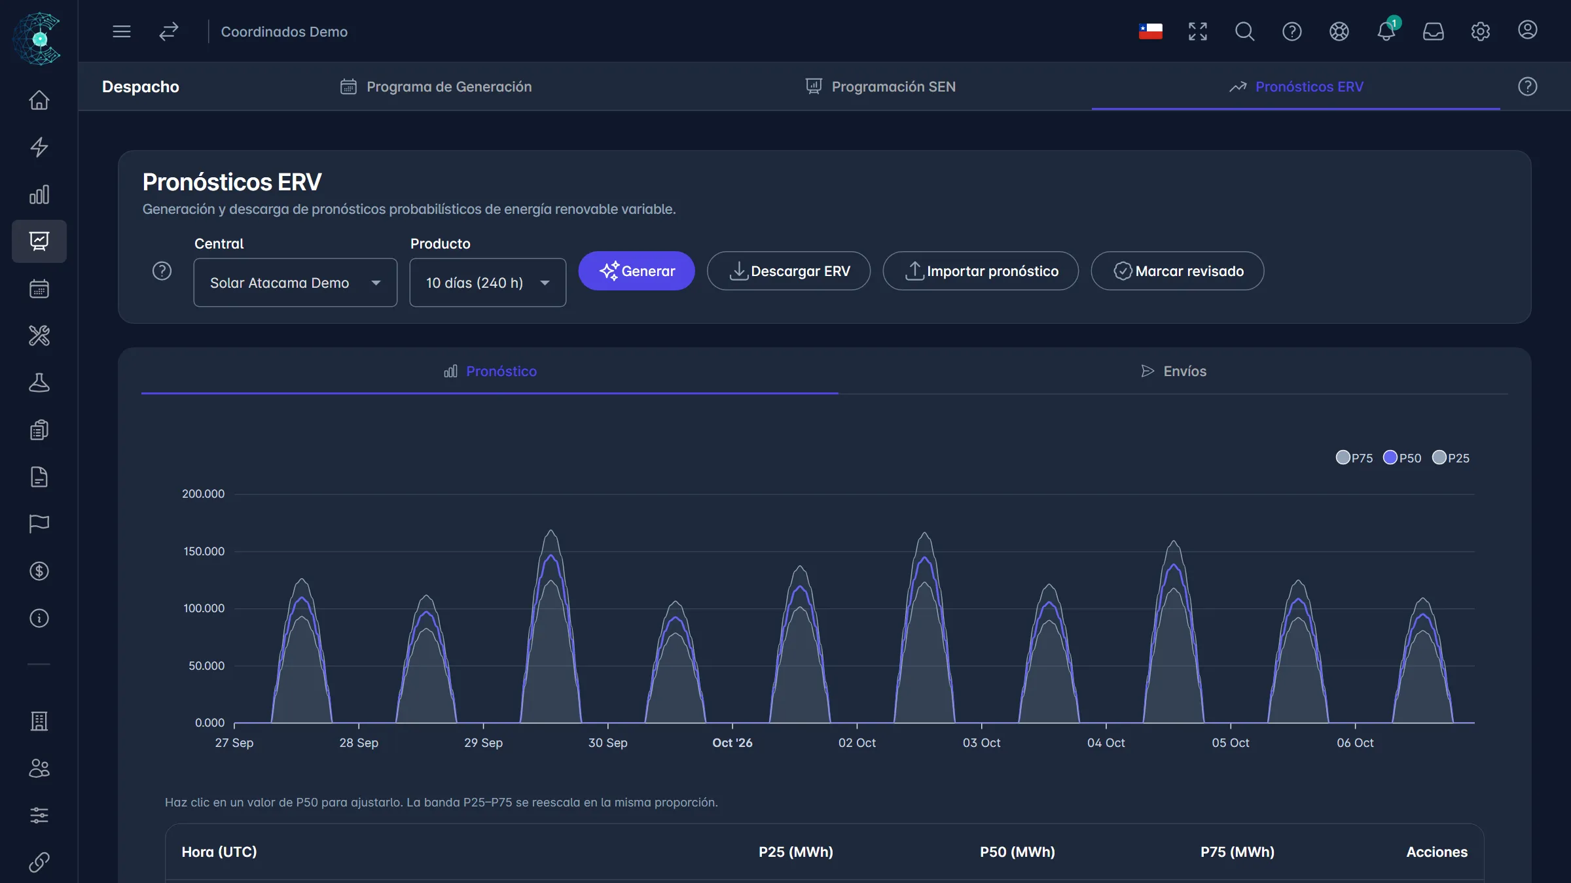Click help icon at right of tab bar

[x=1527, y=86]
